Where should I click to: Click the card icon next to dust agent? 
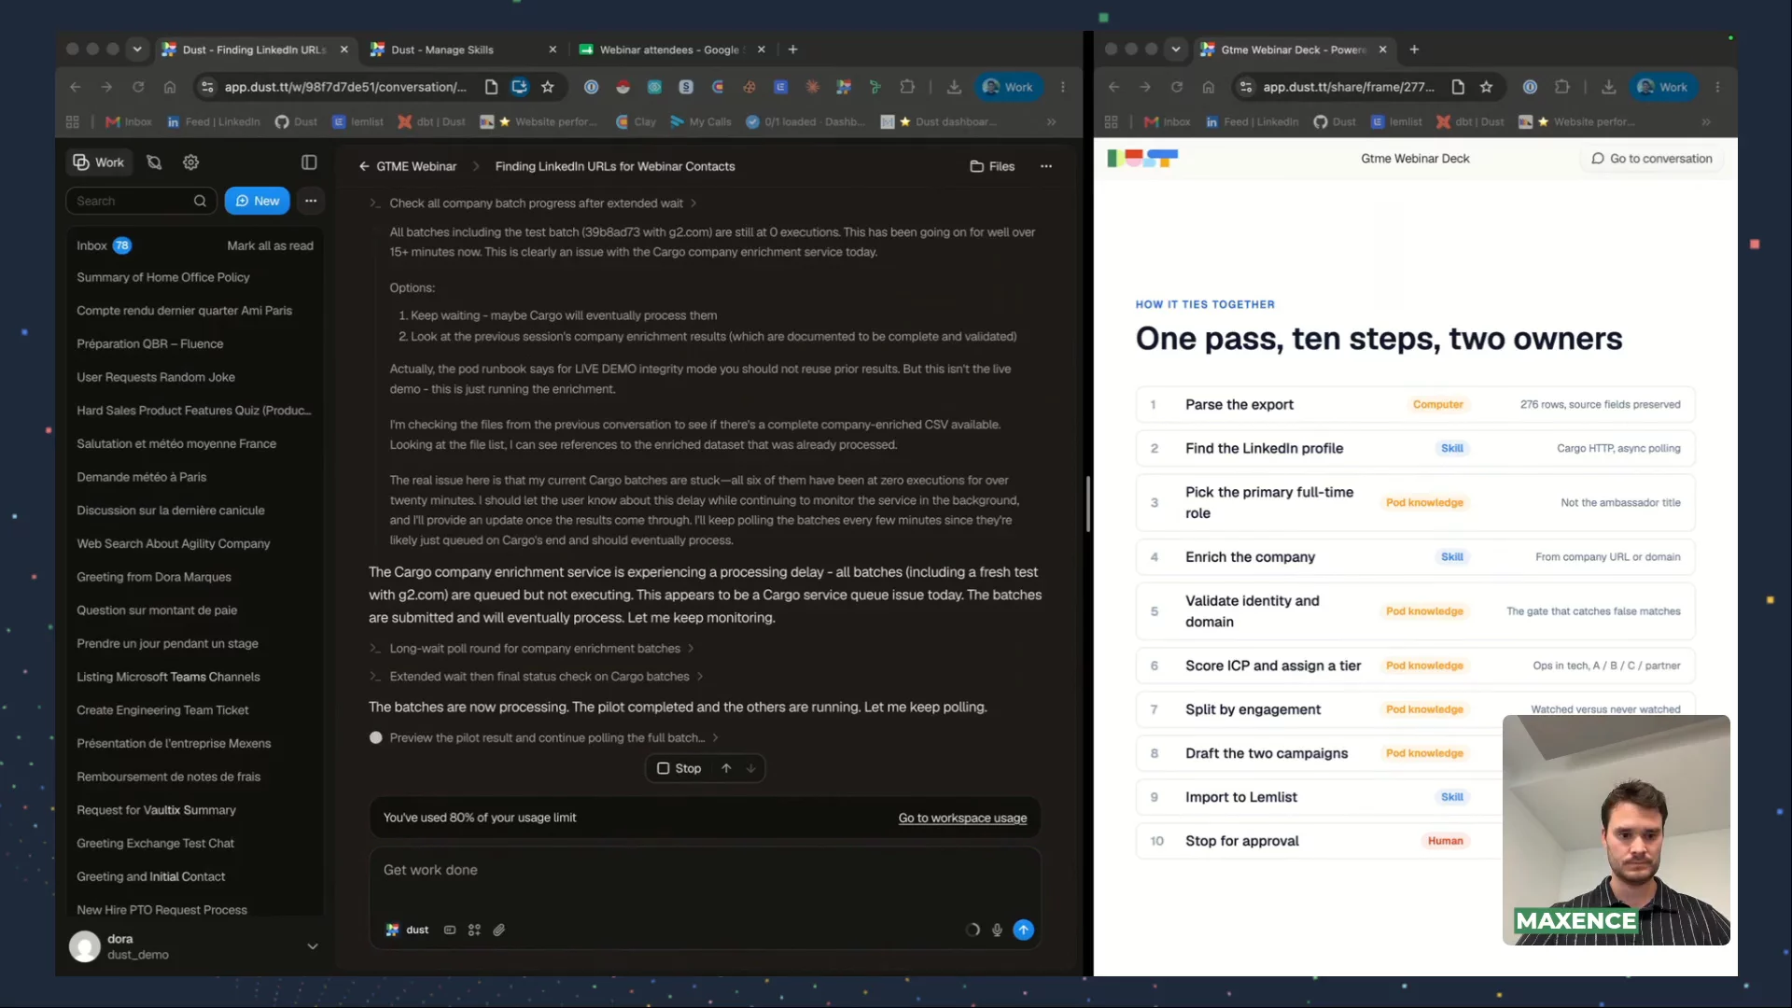click(x=450, y=930)
